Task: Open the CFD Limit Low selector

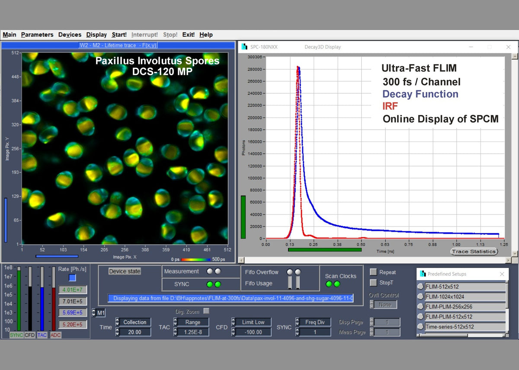Action: [253, 322]
